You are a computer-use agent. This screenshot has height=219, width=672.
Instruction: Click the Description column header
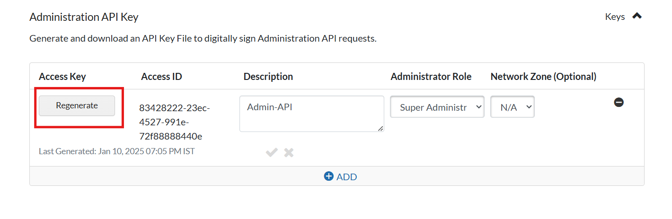pyautogui.click(x=268, y=77)
